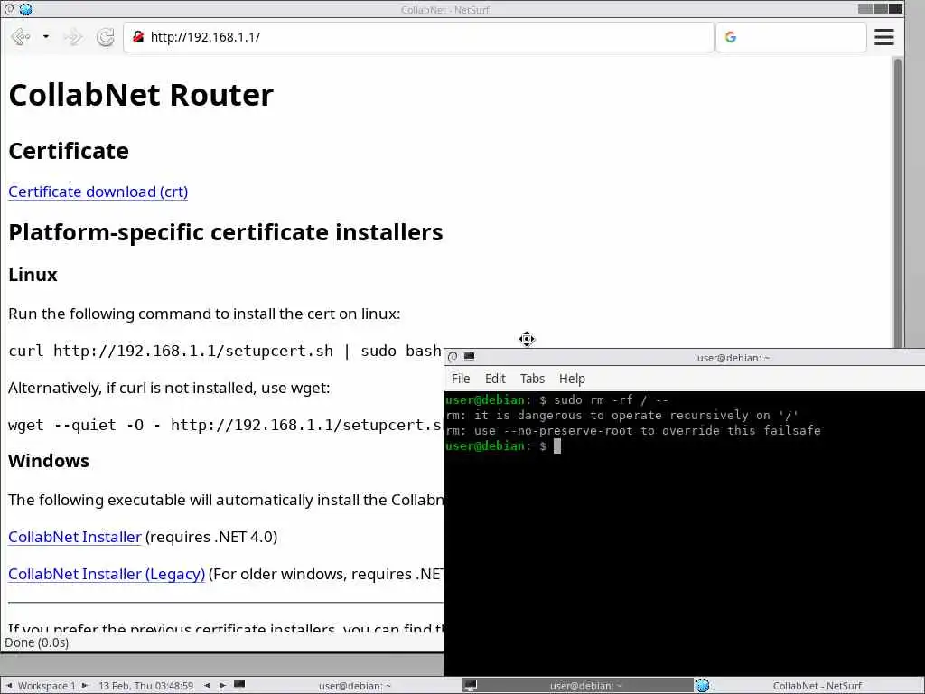925x694 pixels.
Task: Open the Certificate download (crt) link
Action: 98,192
